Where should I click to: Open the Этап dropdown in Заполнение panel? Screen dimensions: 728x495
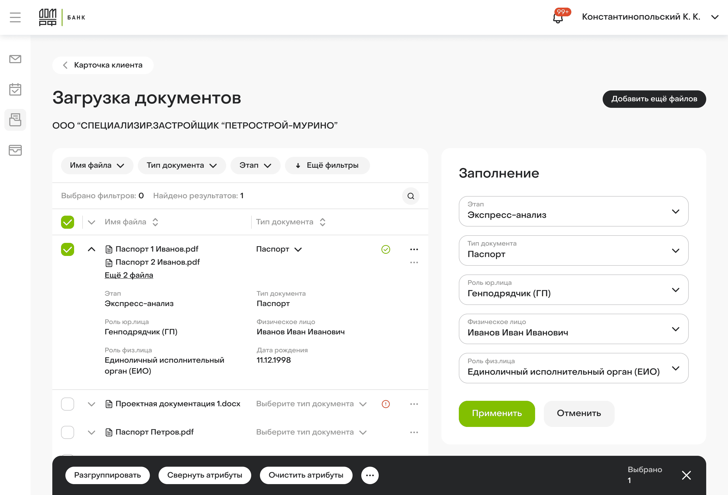[x=573, y=211]
